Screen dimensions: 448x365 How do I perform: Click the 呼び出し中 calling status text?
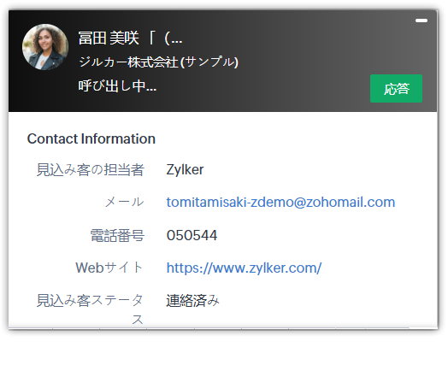click(x=117, y=85)
